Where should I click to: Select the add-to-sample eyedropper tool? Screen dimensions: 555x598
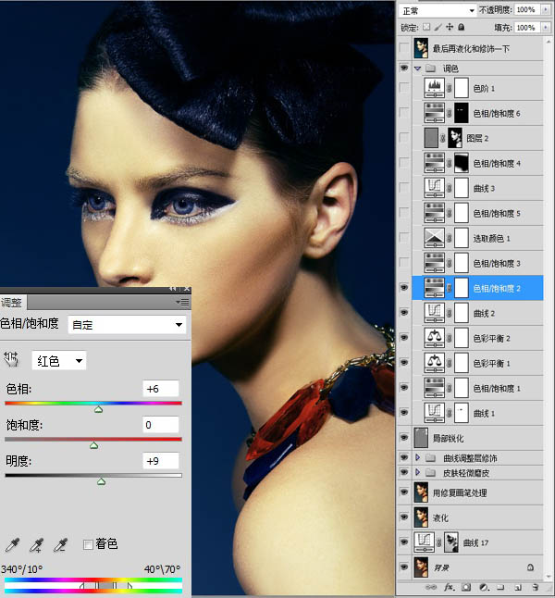(x=37, y=545)
